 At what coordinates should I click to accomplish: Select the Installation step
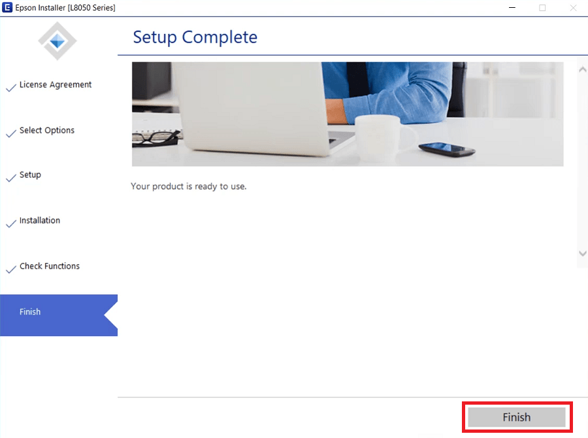pyautogui.click(x=40, y=220)
